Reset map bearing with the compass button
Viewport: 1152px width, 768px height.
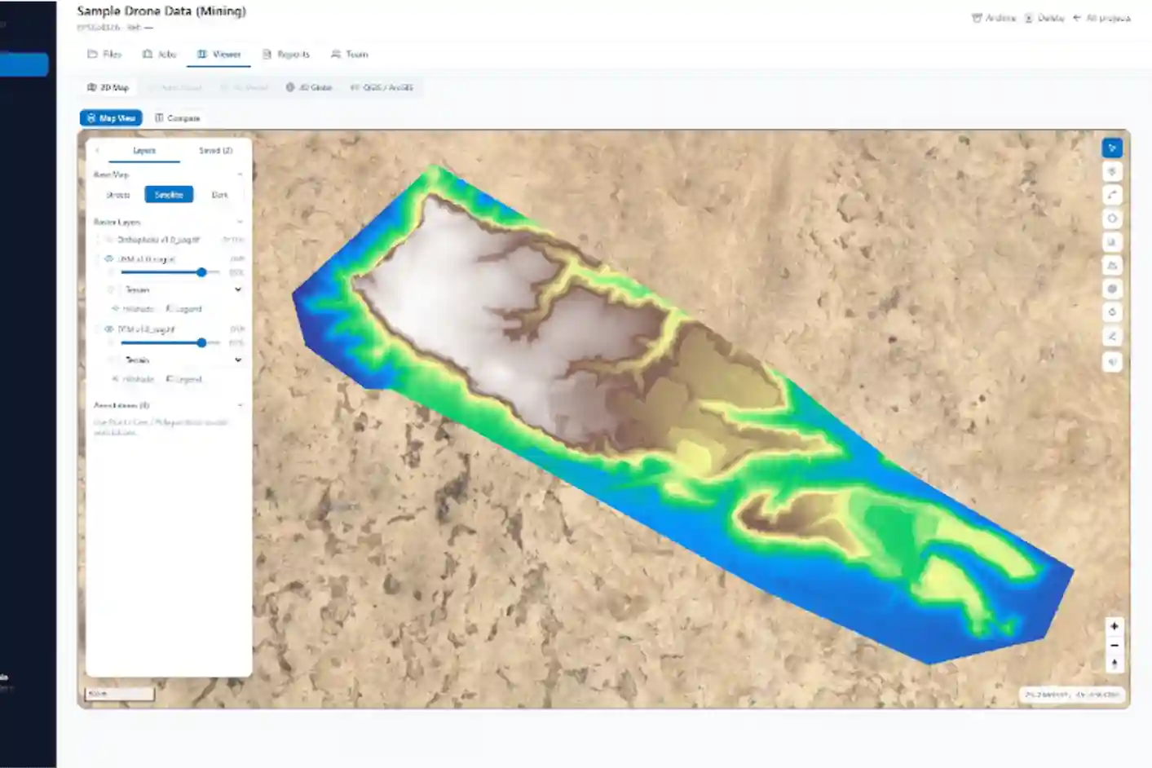pyautogui.click(x=1114, y=664)
